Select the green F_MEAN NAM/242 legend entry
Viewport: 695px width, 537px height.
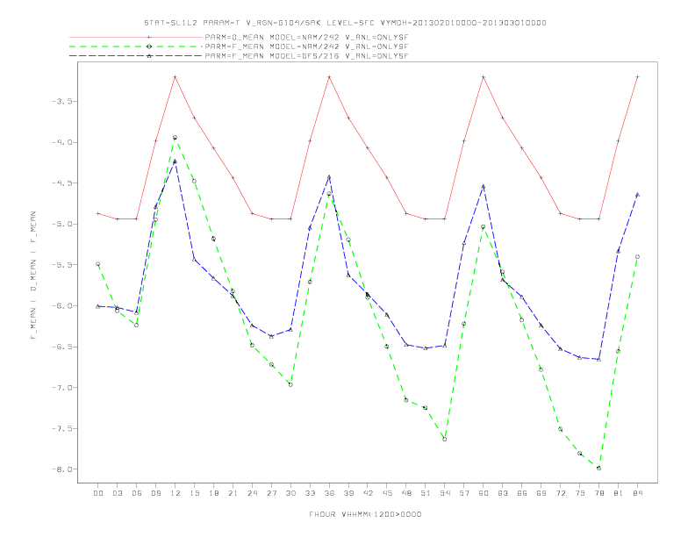coord(239,47)
